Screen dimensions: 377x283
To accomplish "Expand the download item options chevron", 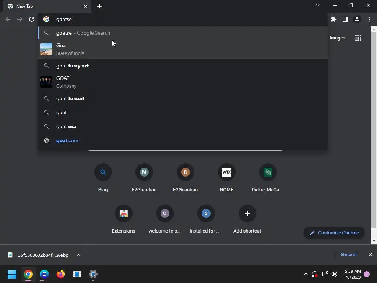I will 78,255.
